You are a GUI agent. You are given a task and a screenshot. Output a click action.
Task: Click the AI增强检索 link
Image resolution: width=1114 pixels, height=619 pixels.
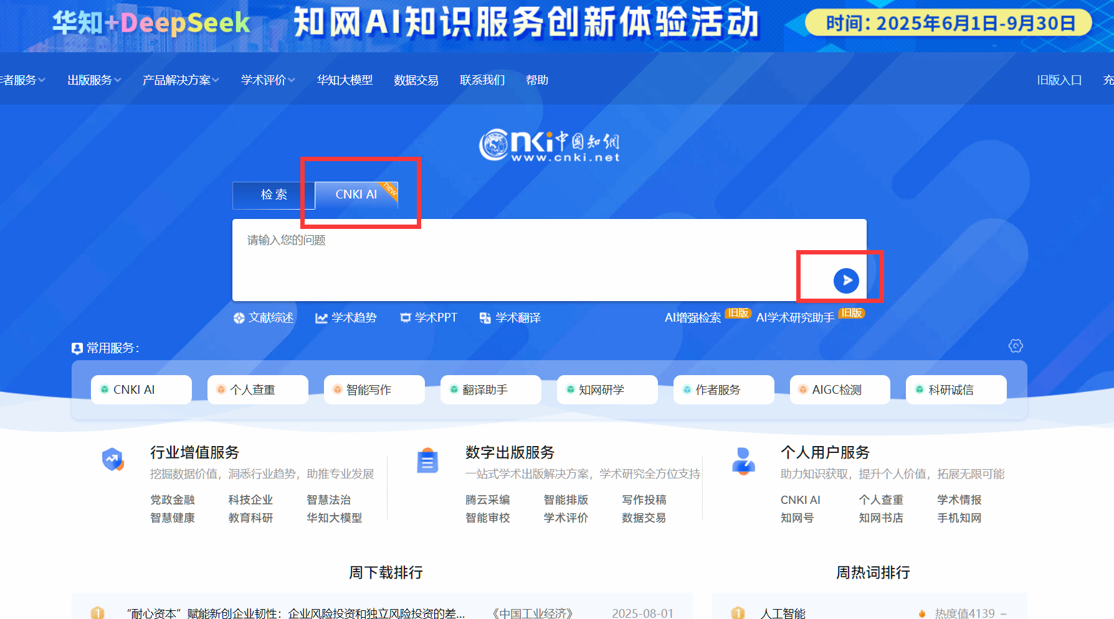click(693, 318)
